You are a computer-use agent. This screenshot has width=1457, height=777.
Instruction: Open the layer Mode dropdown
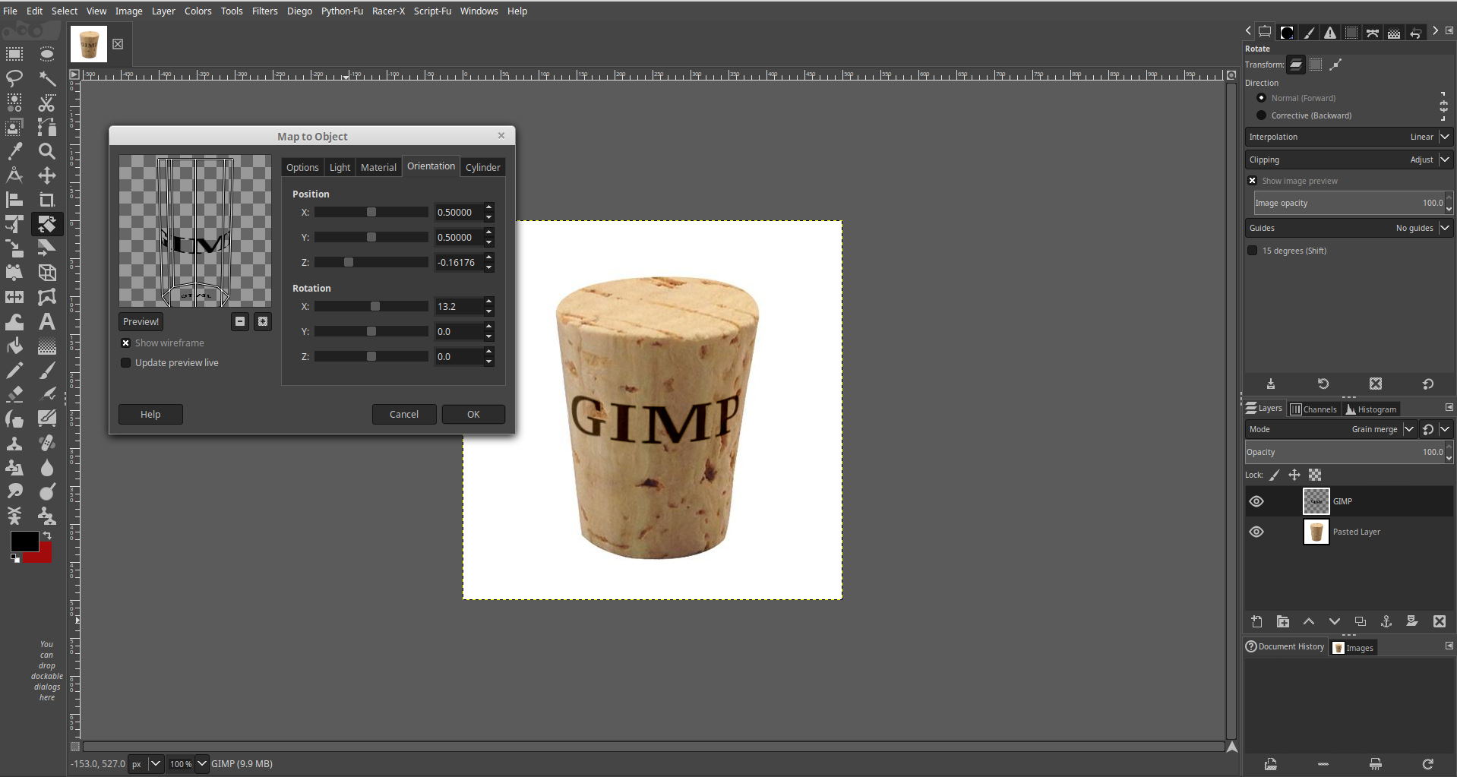[1331, 429]
